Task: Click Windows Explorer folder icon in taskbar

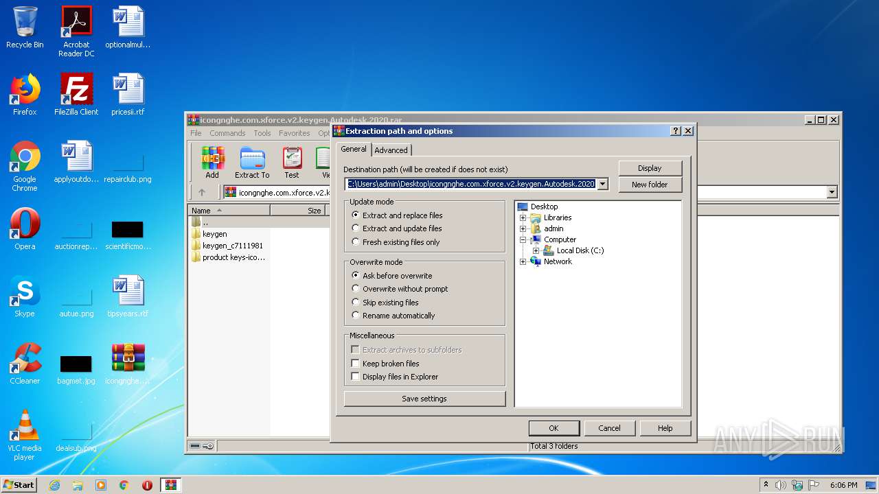Action: coord(78,485)
